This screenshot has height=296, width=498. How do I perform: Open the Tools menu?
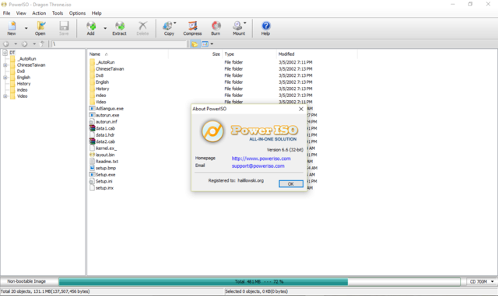click(x=58, y=13)
